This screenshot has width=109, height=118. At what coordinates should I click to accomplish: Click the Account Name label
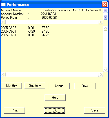(x=11, y=10)
